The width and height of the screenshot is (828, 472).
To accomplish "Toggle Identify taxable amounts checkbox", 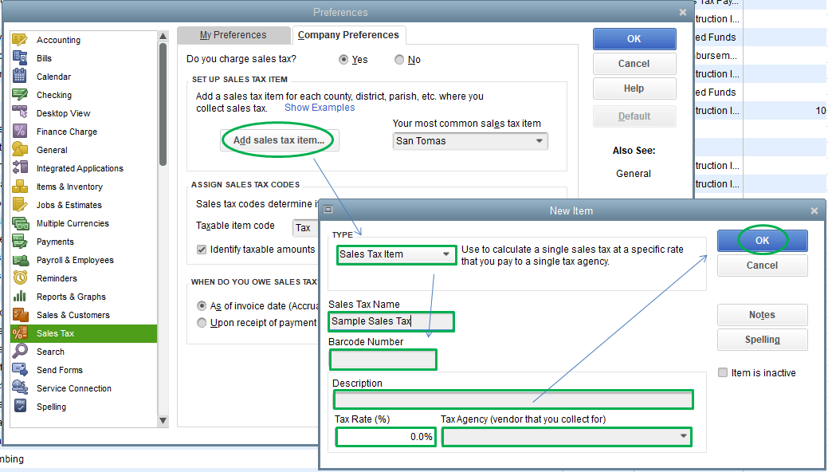I will pos(201,250).
